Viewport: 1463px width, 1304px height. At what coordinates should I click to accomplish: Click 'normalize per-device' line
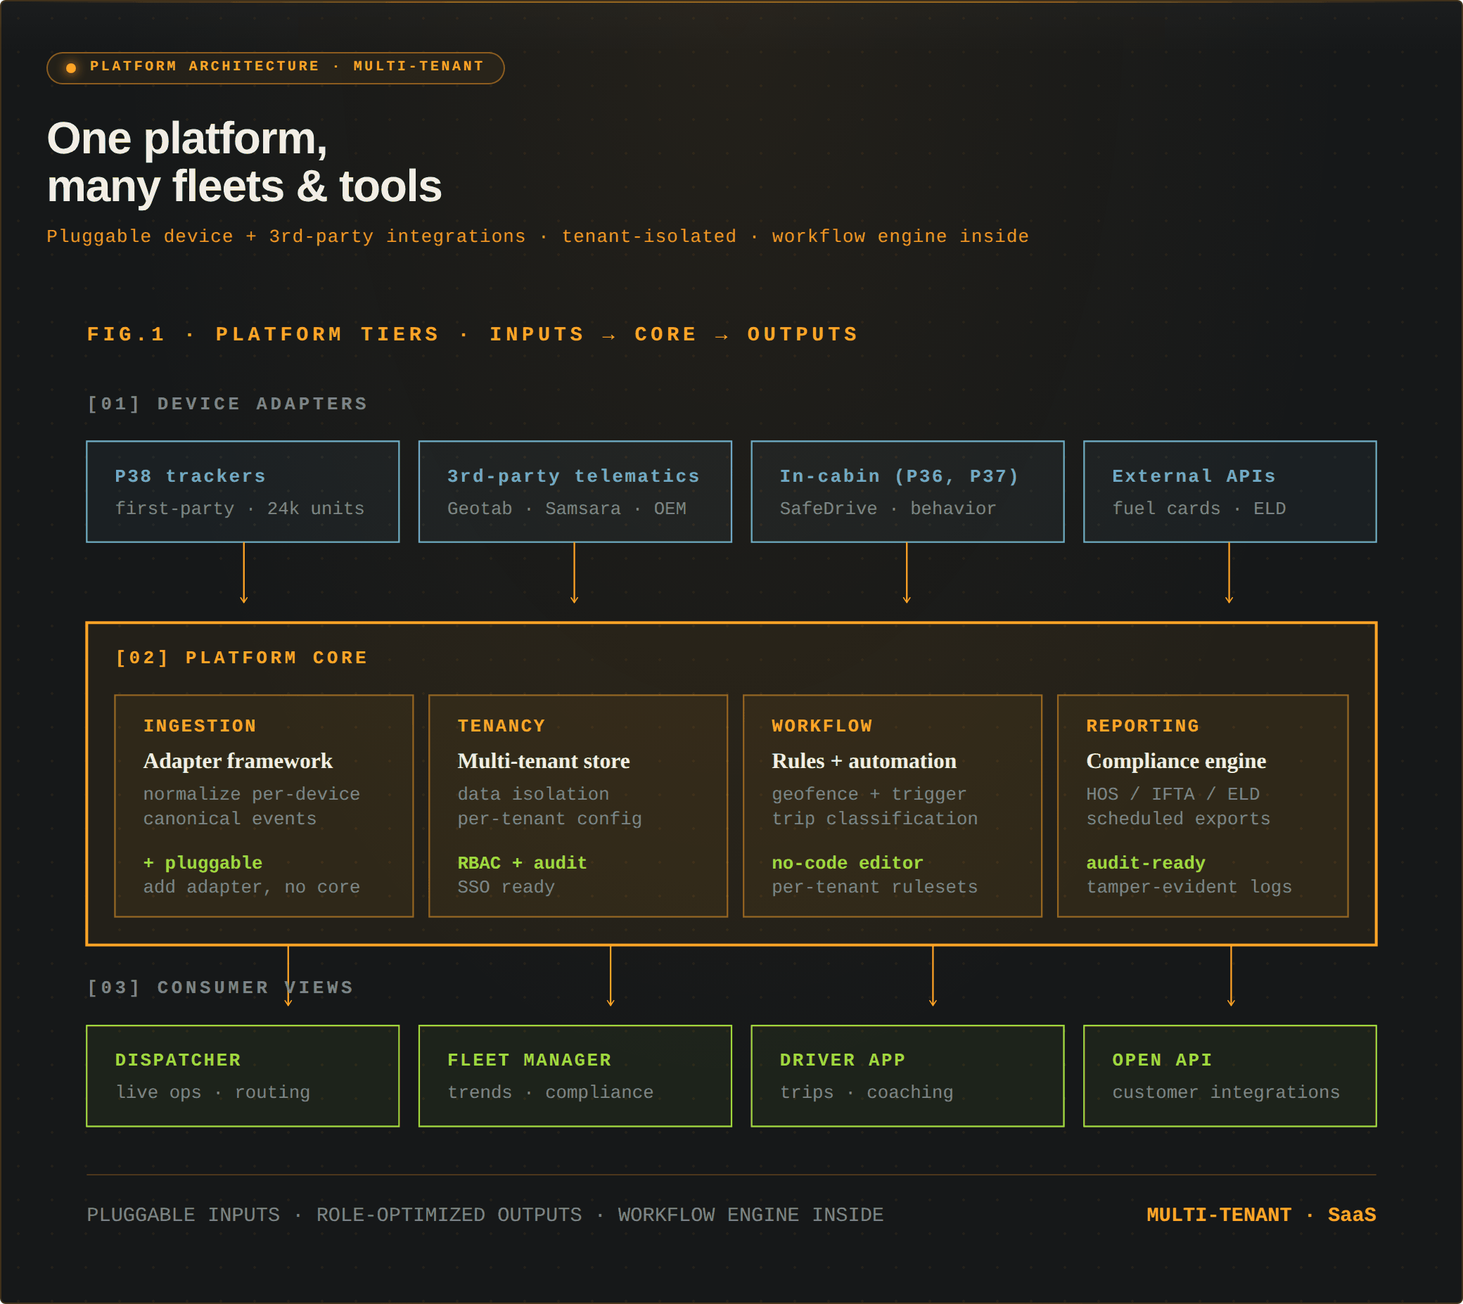point(252,794)
